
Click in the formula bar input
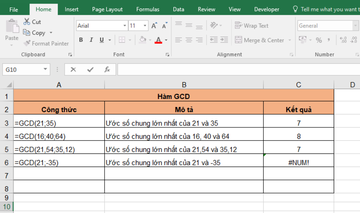[239, 70]
